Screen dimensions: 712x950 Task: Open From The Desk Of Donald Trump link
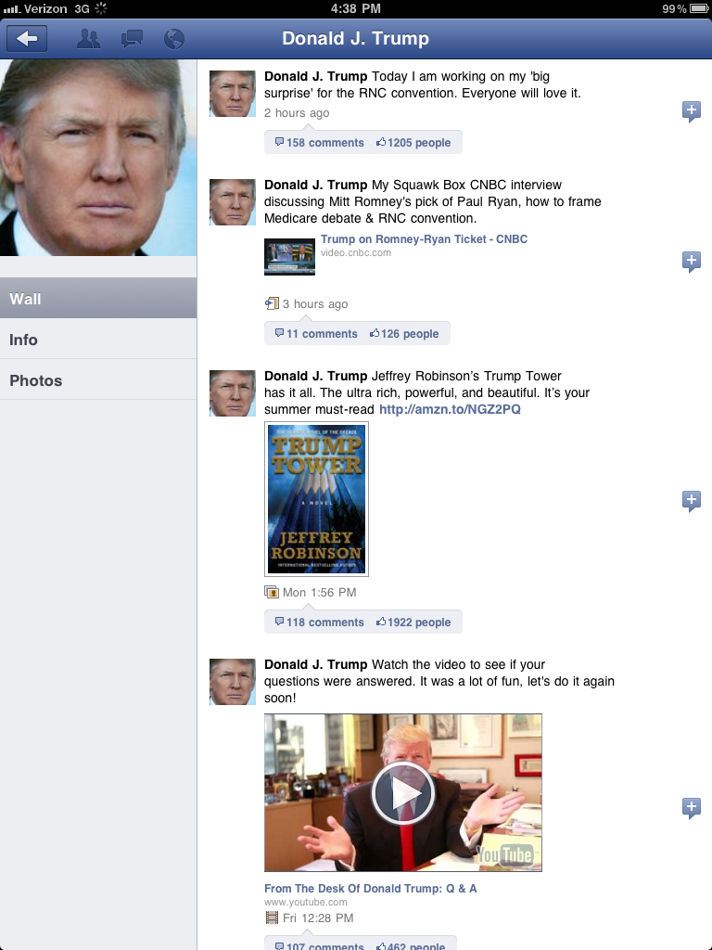click(x=371, y=889)
